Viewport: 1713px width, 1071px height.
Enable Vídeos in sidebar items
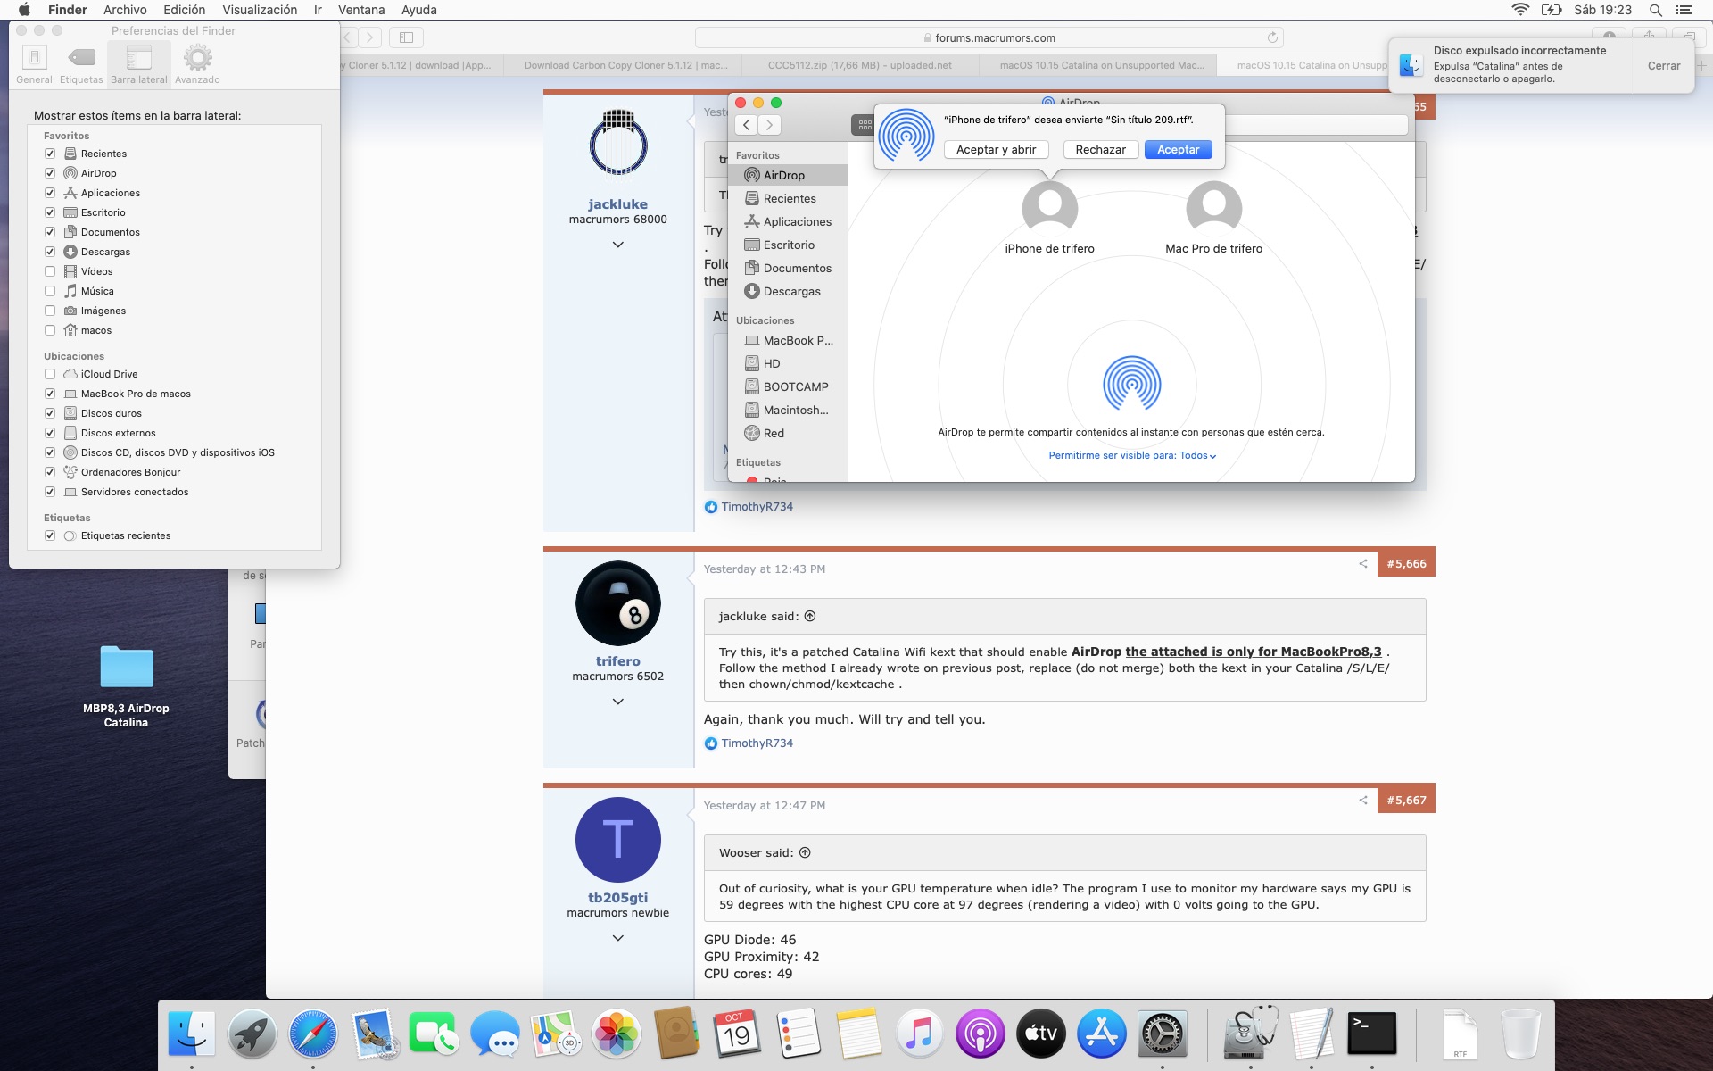[x=50, y=271]
